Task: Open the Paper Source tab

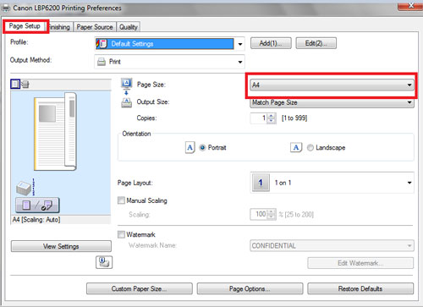Action: click(95, 27)
